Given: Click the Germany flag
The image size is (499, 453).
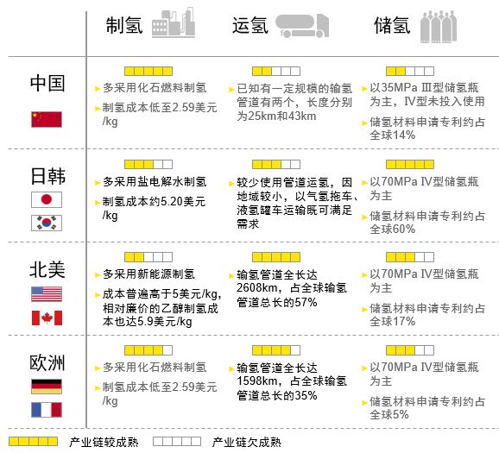Looking at the screenshot, I should (x=47, y=387).
